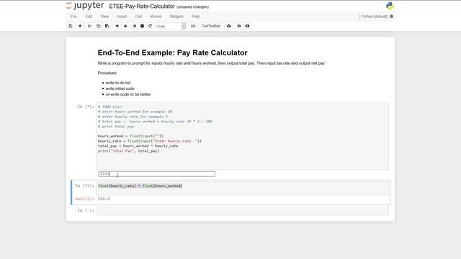Cut selected cells with scissors icon
This screenshot has height=259, width=461.
coord(89,26)
